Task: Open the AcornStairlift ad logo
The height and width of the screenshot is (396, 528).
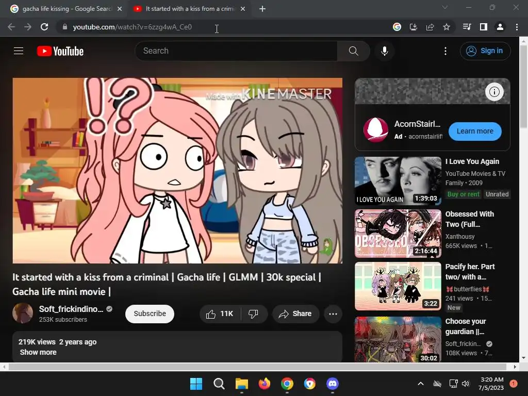Action: coord(375,129)
